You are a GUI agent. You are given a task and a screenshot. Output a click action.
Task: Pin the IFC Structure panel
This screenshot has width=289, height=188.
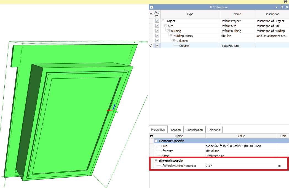click(x=282, y=7)
